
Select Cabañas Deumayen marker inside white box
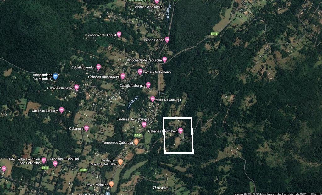(x=180, y=131)
